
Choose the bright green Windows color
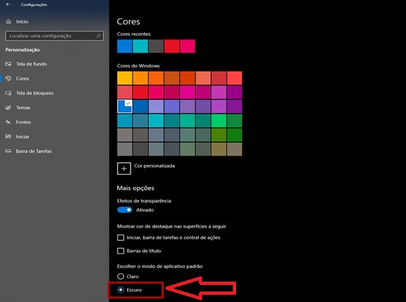click(x=219, y=121)
